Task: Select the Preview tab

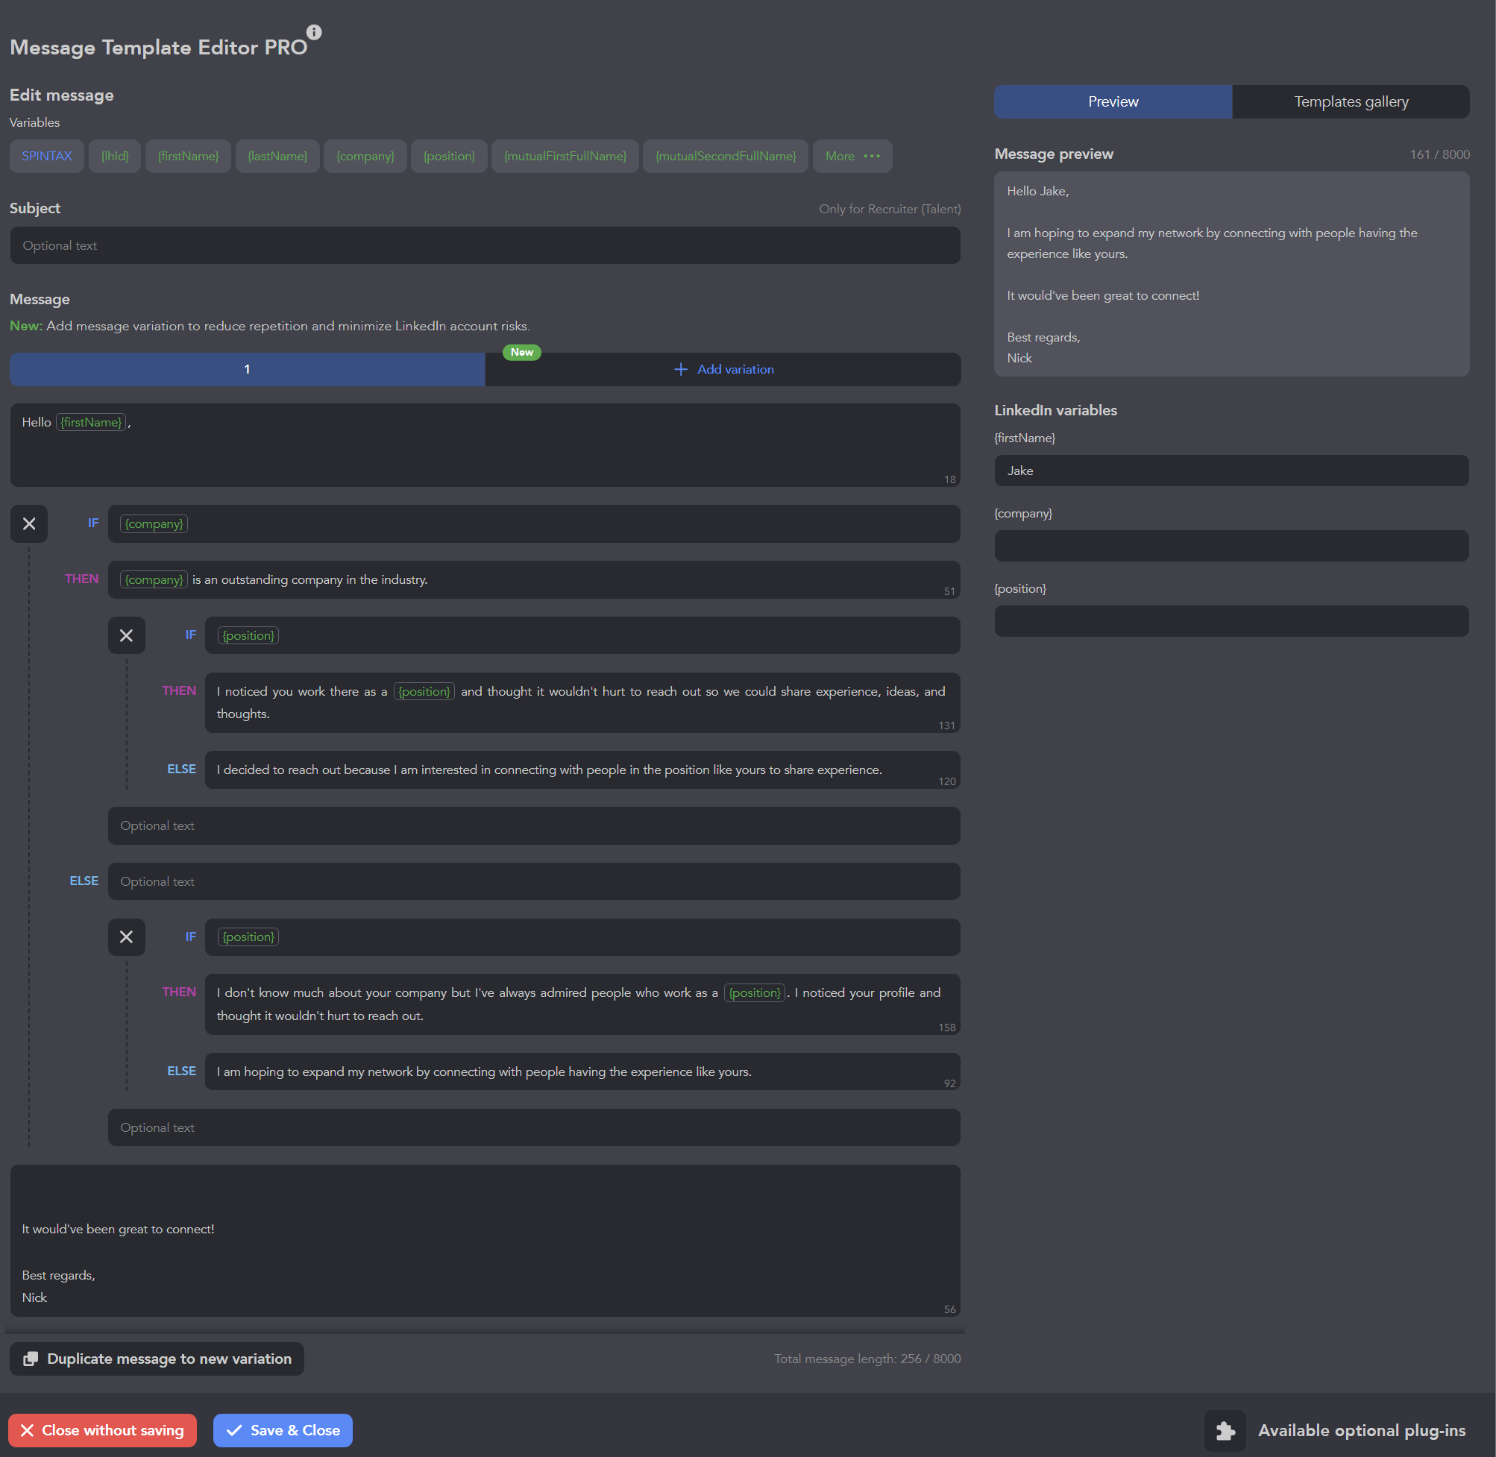Action: tap(1113, 101)
